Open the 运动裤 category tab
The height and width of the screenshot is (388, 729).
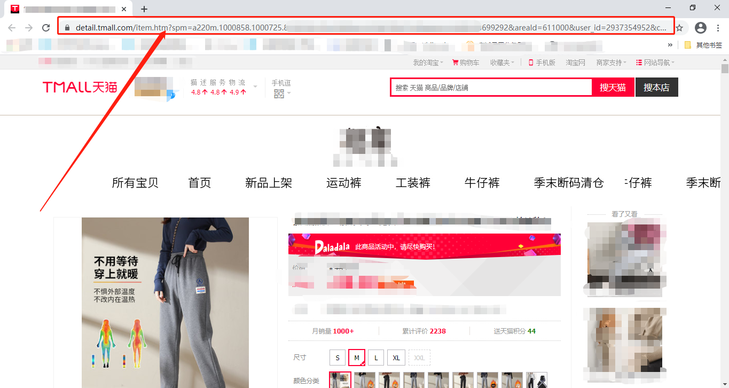pos(343,183)
